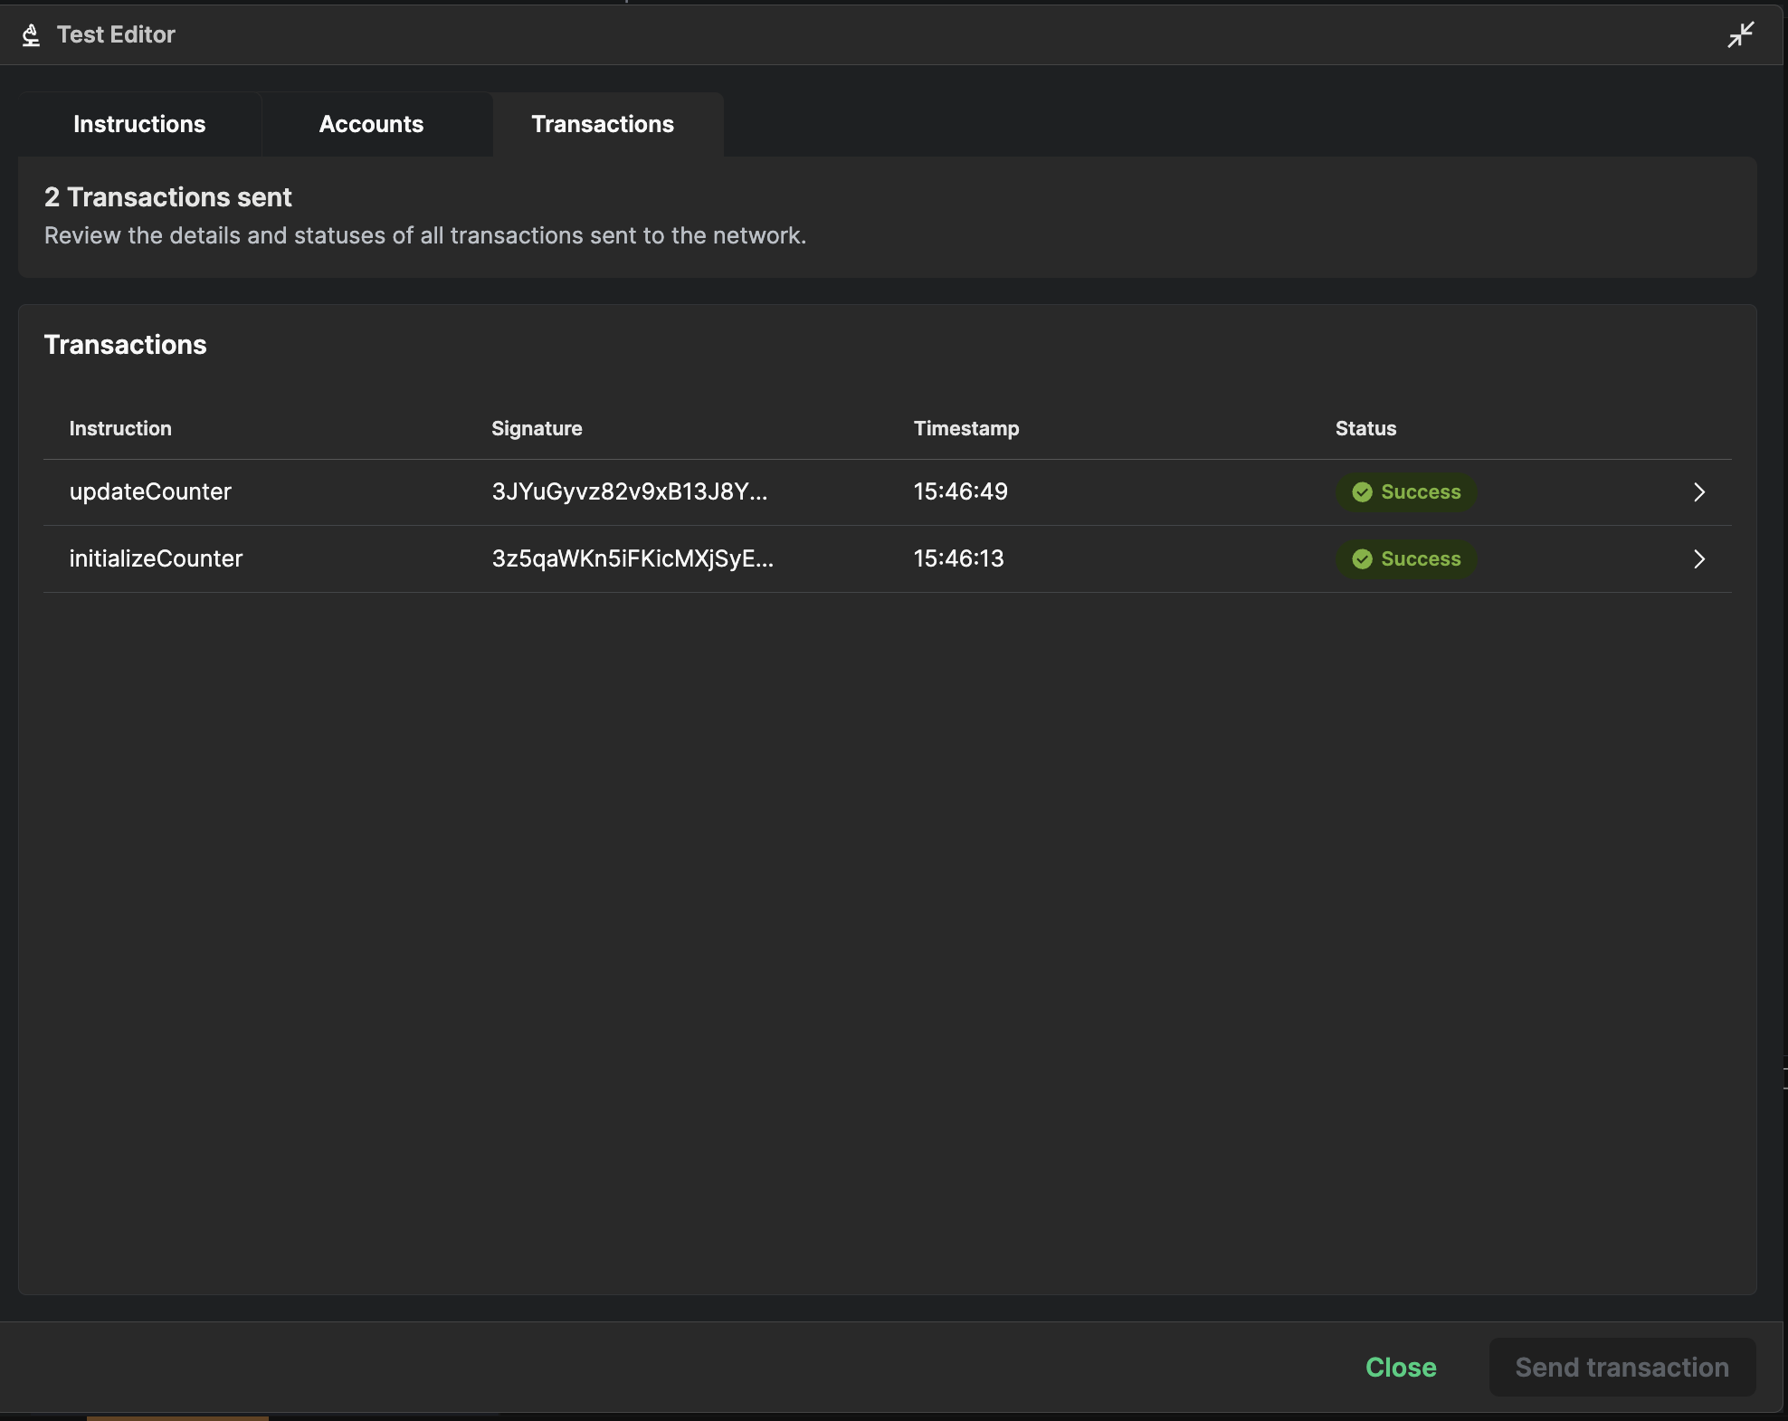Switch to the Instructions tab

coord(139,124)
